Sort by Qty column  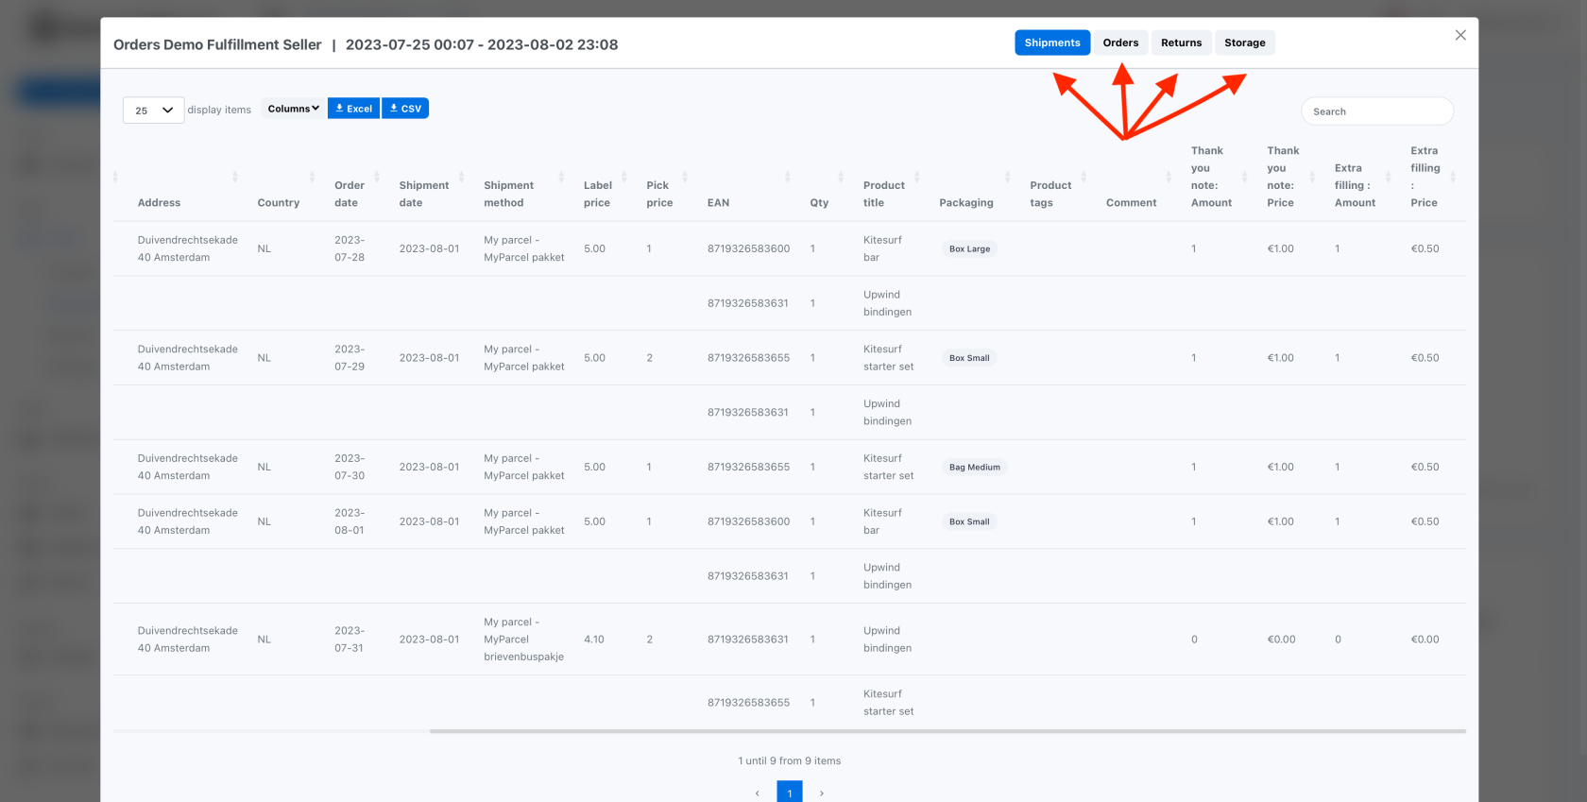pyautogui.click(x=819, y=202)
